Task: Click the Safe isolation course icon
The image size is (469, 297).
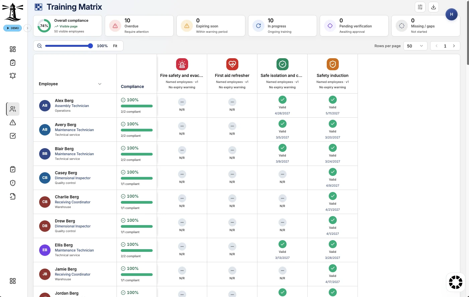Action: [x=283, y=64]
